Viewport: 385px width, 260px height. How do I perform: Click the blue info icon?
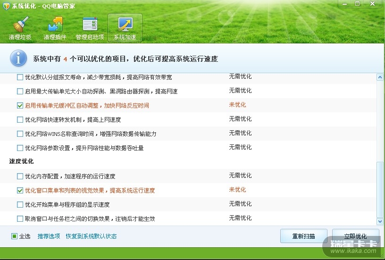[18, 58]
